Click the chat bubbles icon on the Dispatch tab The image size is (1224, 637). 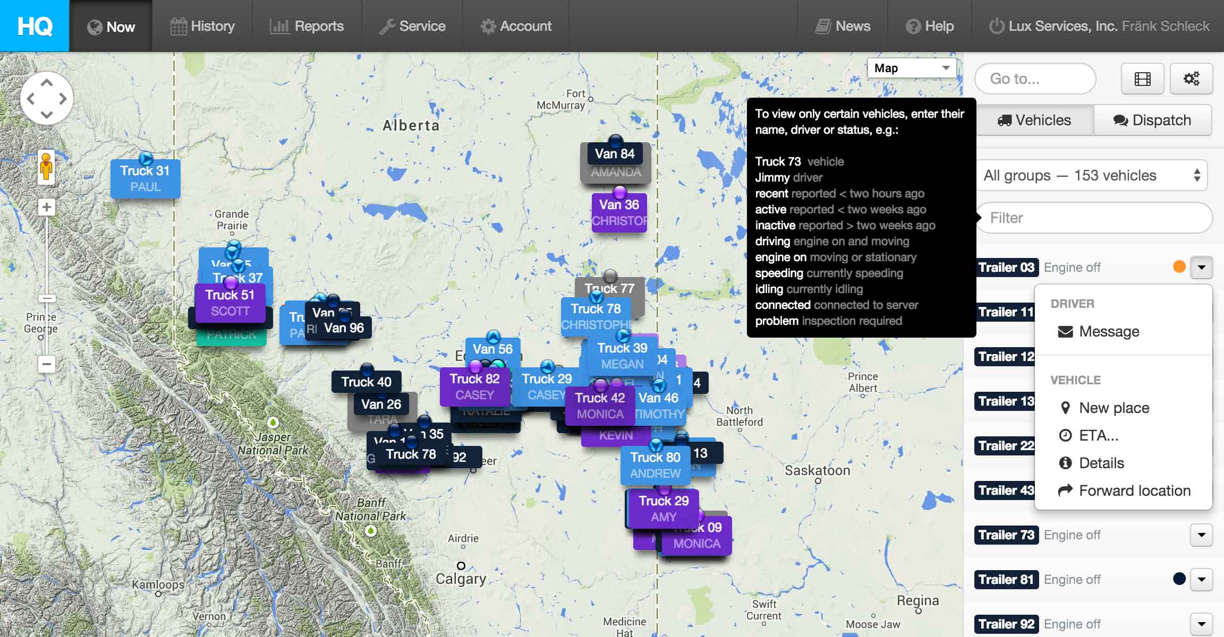[x=1120, y=120]
